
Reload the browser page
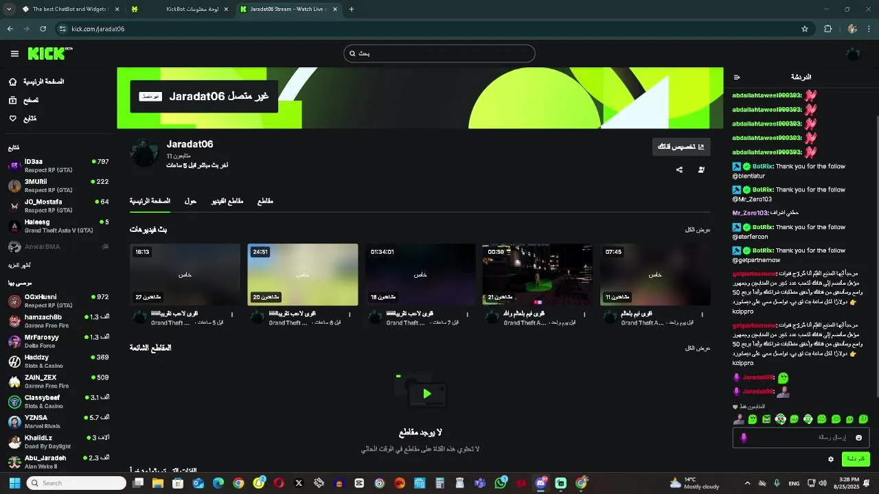tap(43, 29)
